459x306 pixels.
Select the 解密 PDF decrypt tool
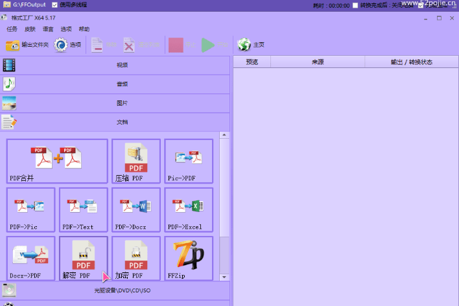pyautogui.click(x=83, y=258)
